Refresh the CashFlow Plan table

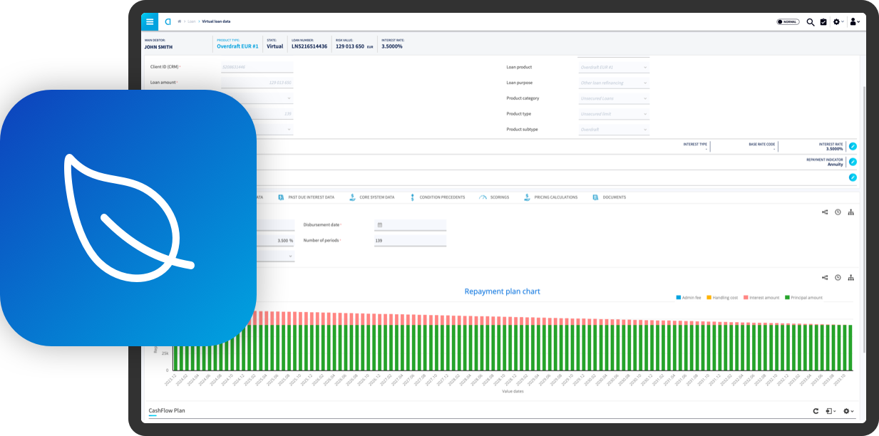pos(816,411)
